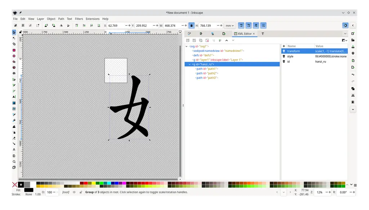Toggle the X/Y lock in the toolbar
This screenshot has height=210, width=369.
191,25
